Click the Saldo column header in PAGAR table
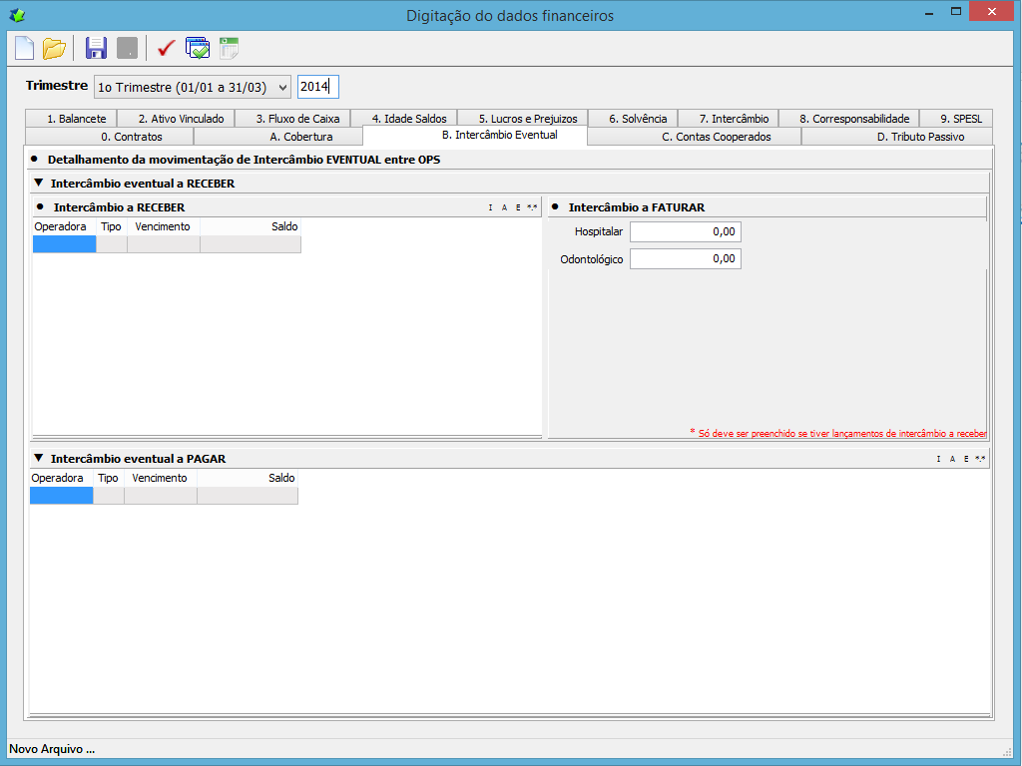 point(248,478)
